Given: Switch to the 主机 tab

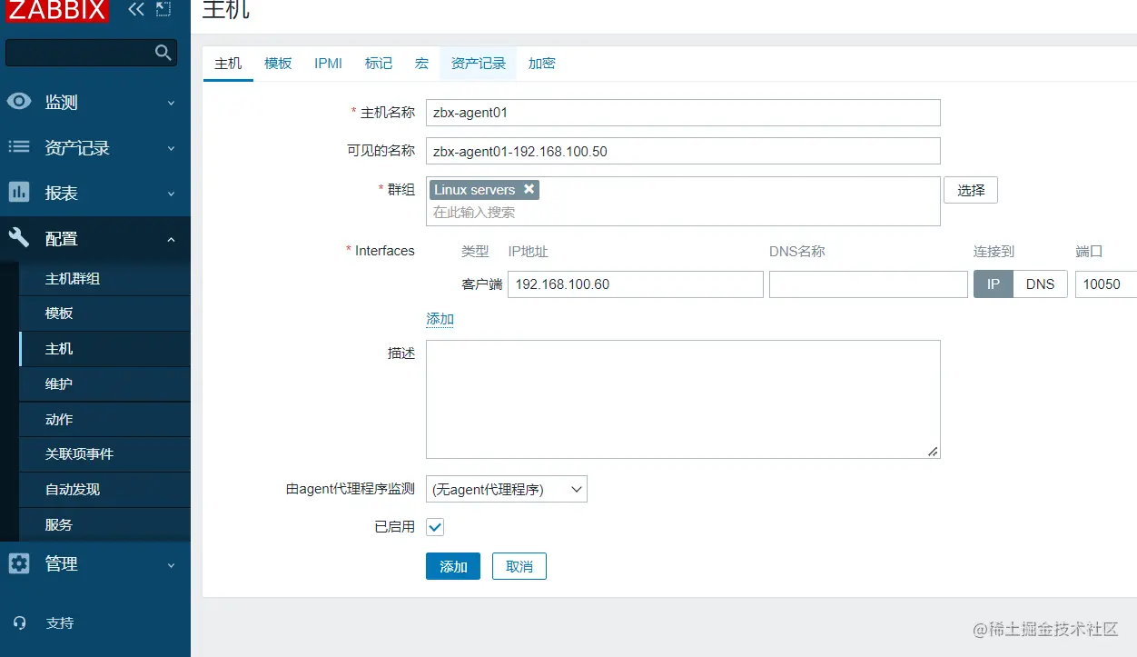Looking at the screenshot, I should (x=228, y=64).
